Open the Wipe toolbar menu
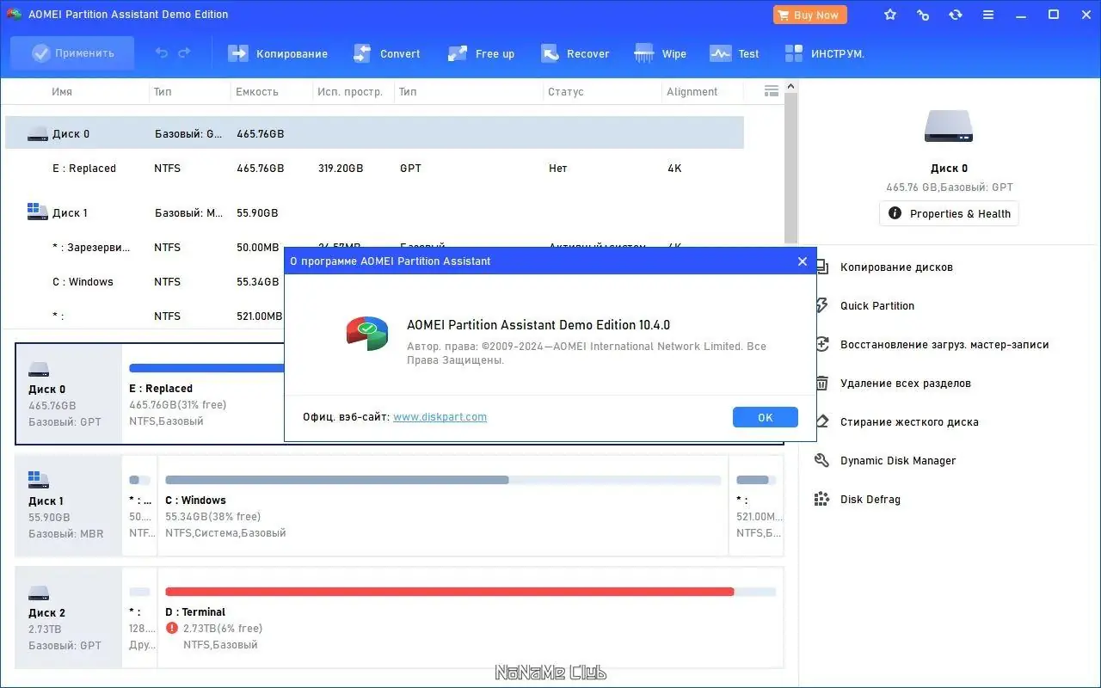 coord(660,53)
